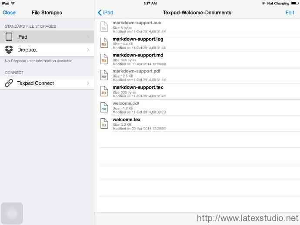Tap the Texpad Connect chain link icon
300x225 pixels.
click(9, 83)
